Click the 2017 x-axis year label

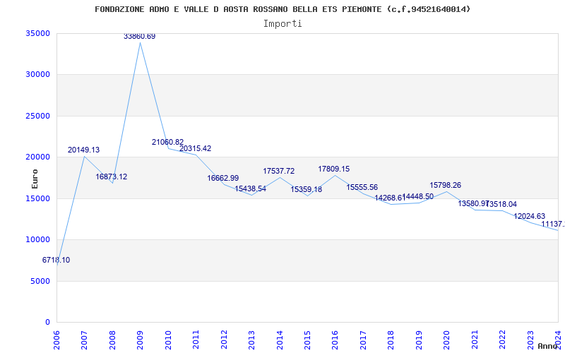coord(363,340)
